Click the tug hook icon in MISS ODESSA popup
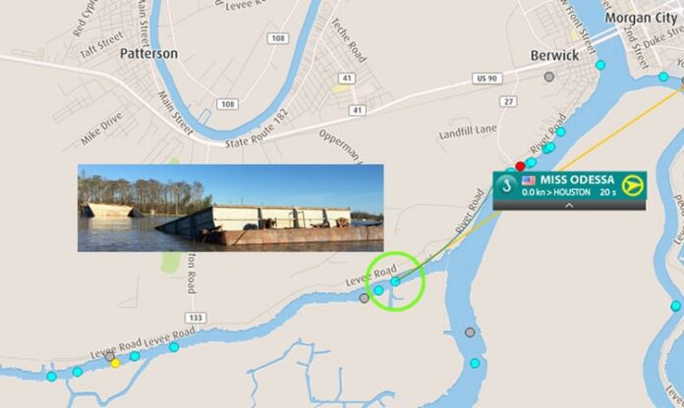This screenshot has height=408, width=684. [x=506, y=186]
